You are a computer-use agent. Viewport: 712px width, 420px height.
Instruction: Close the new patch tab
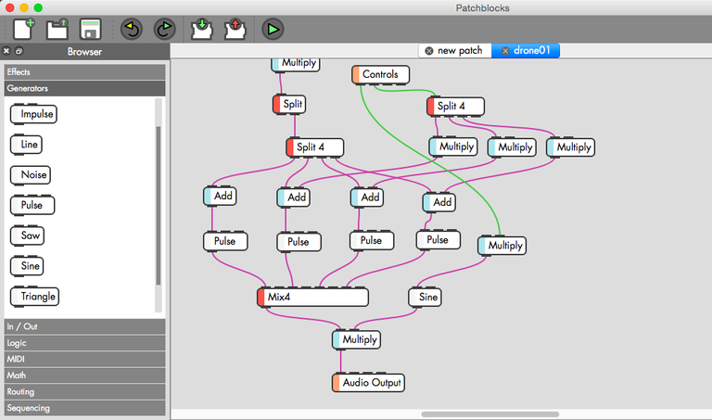click(x=428, y=51)
